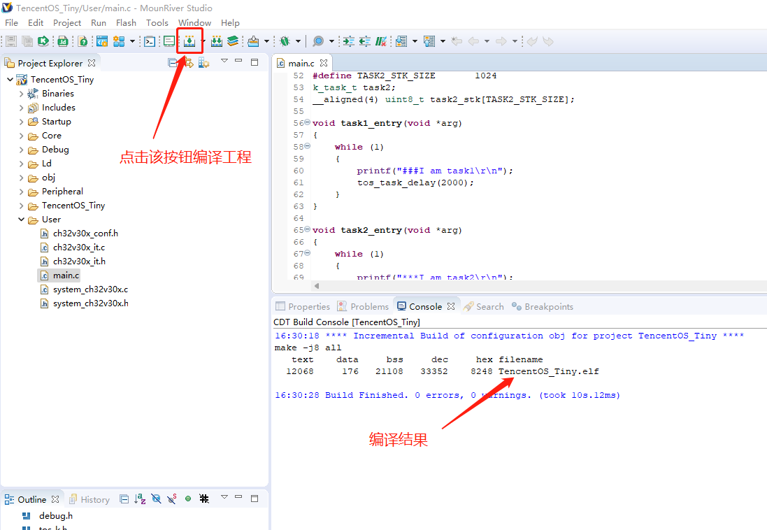This screenshot has height=530, width=767.
Task: Start debugging with the bug icon
Action: pyautogui.click(x=285, y=41)
